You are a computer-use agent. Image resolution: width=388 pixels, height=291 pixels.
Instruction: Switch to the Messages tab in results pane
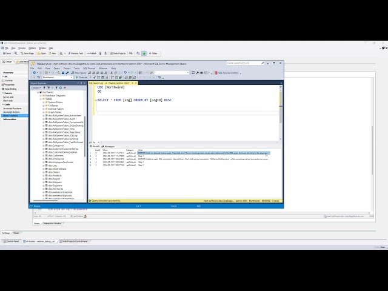[x=108, y=147]
